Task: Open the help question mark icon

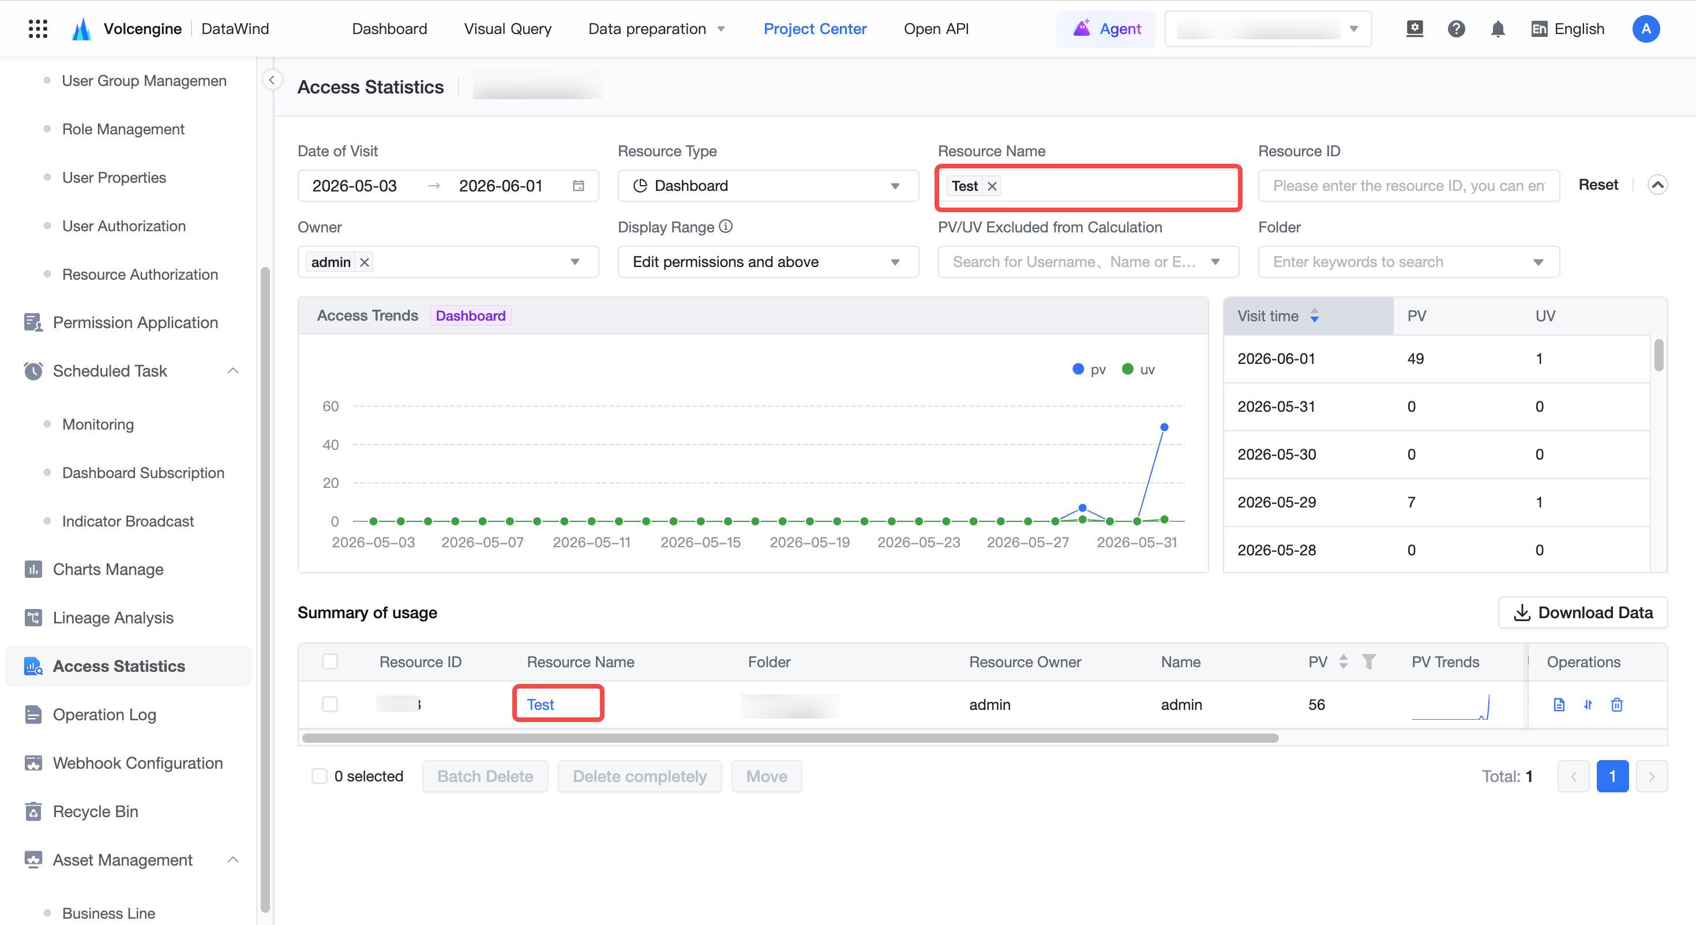Action: pos(1455,29)
